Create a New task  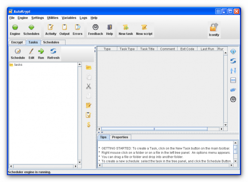pos(126,30)
